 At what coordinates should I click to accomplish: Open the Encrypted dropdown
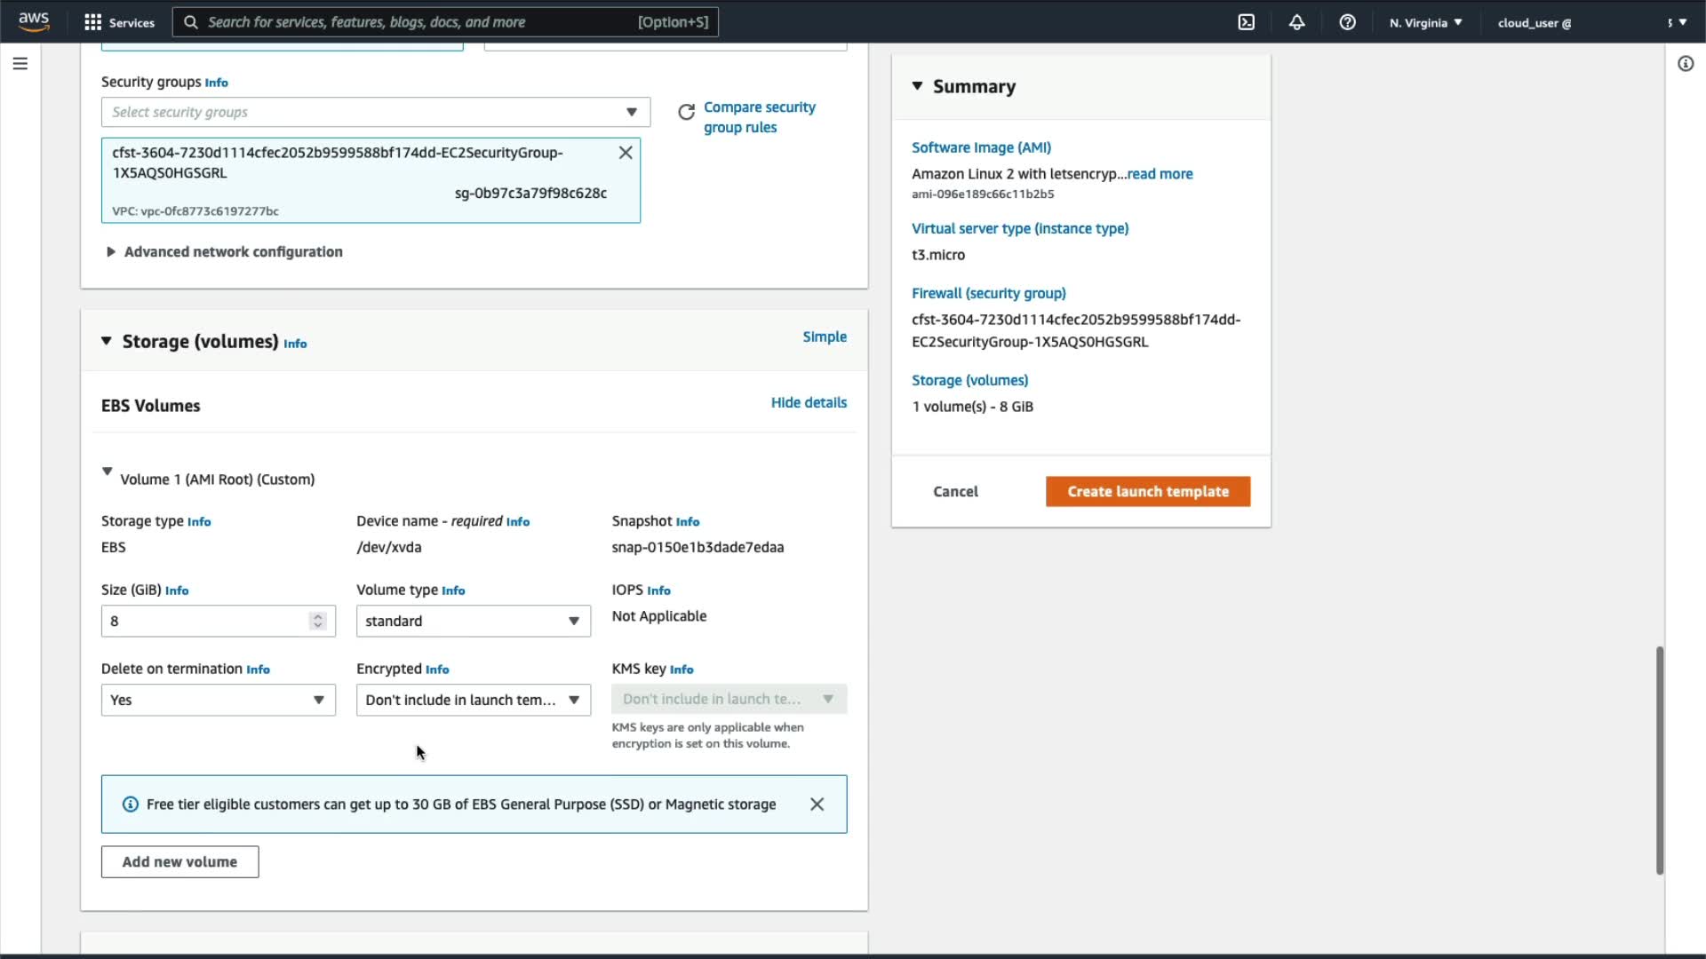pos(473,701)
